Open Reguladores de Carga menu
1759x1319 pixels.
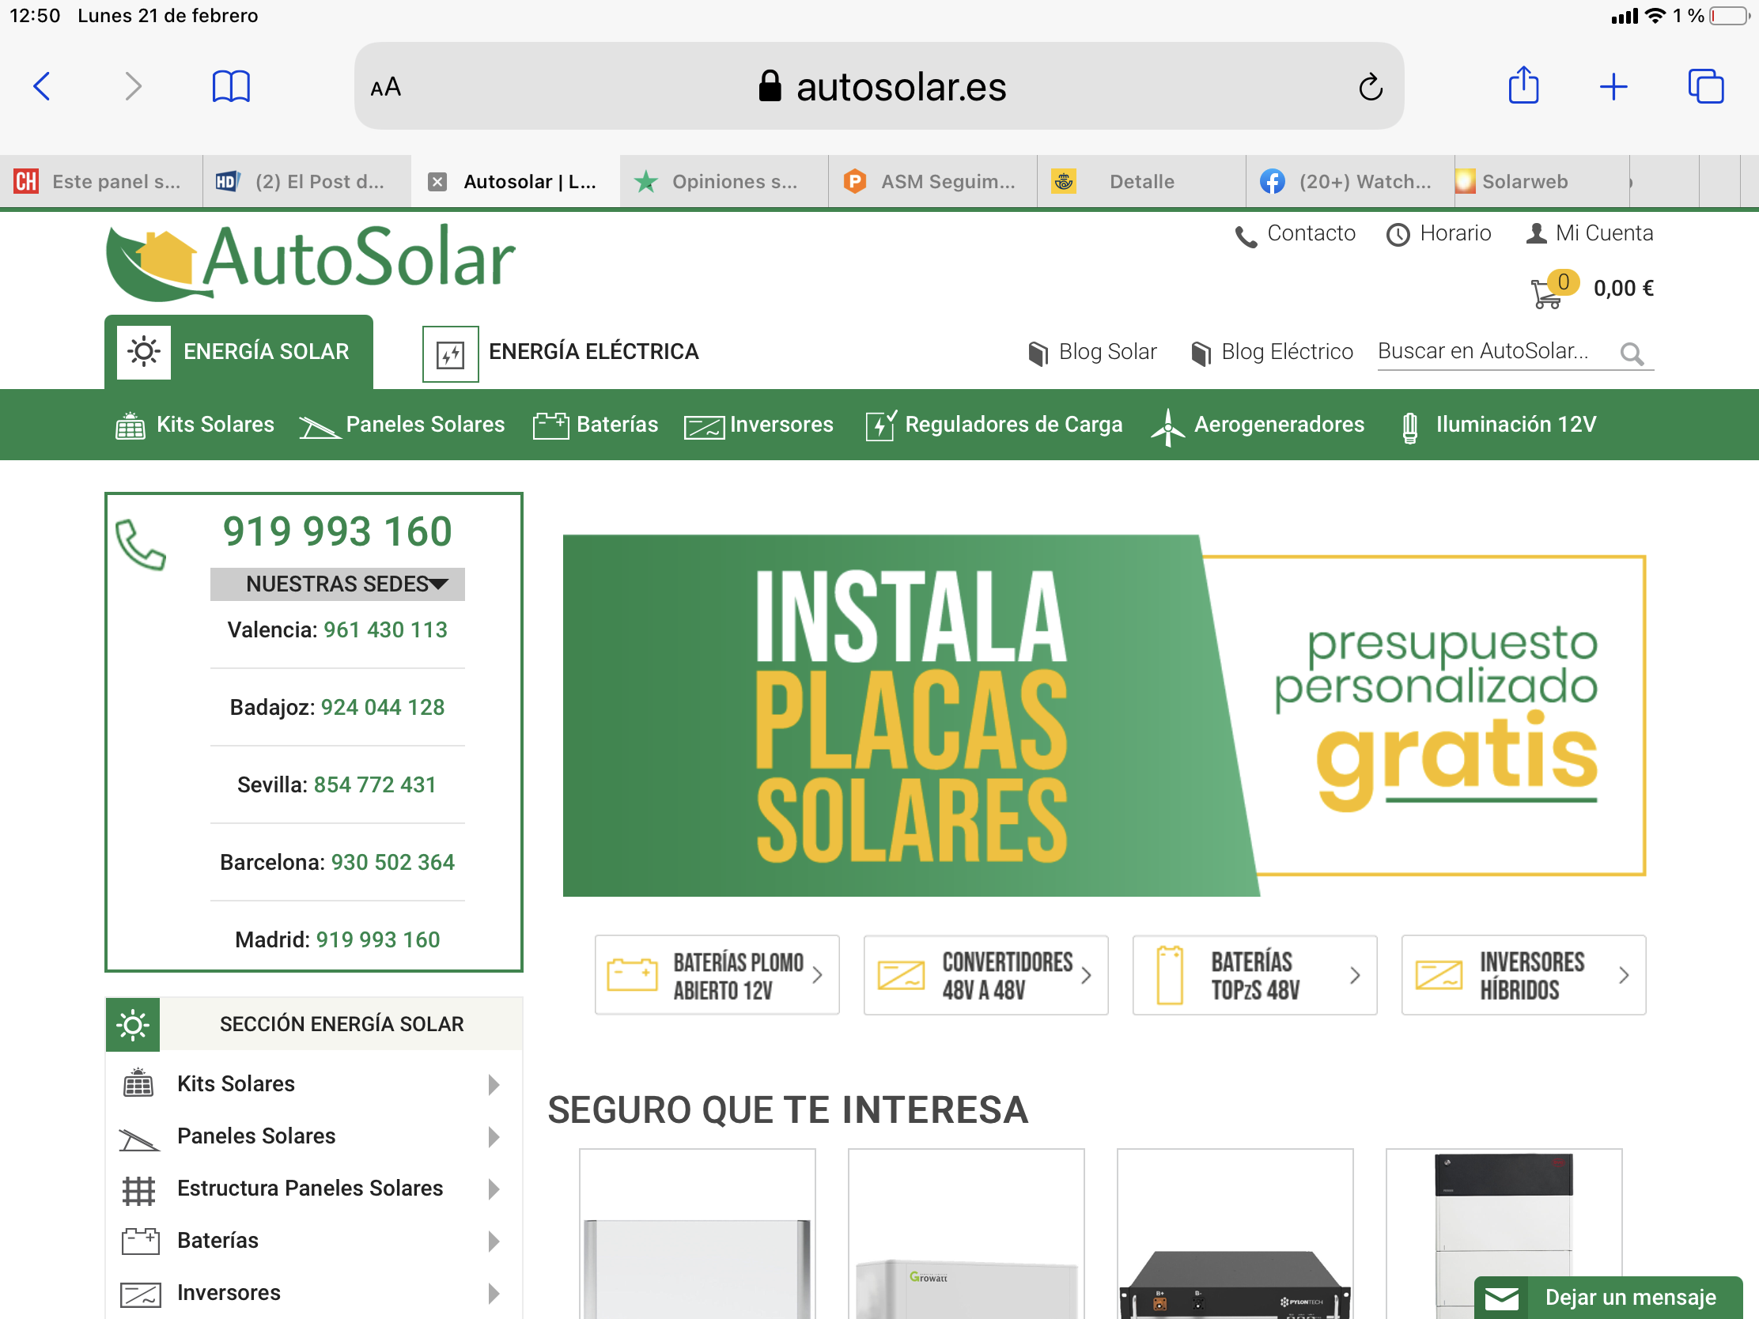coord(994,425)
